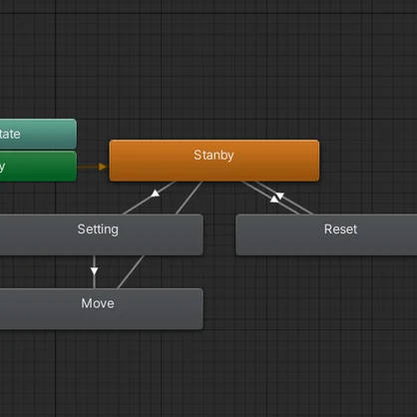
Task: Select the Move state node
Action: (101, 309)
